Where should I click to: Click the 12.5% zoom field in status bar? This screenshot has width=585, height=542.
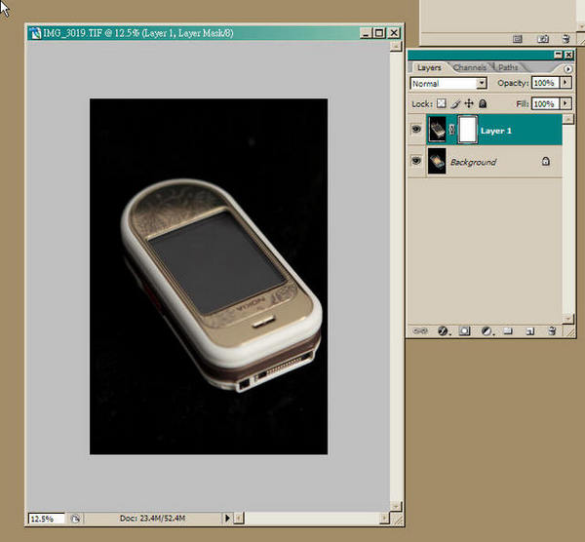tap(46, 519)
